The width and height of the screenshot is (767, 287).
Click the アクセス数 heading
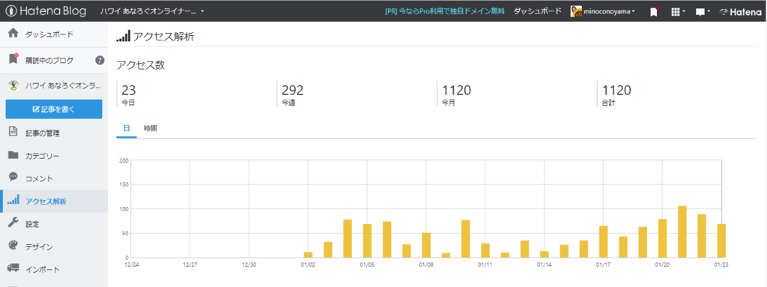[x=140, y=65]
